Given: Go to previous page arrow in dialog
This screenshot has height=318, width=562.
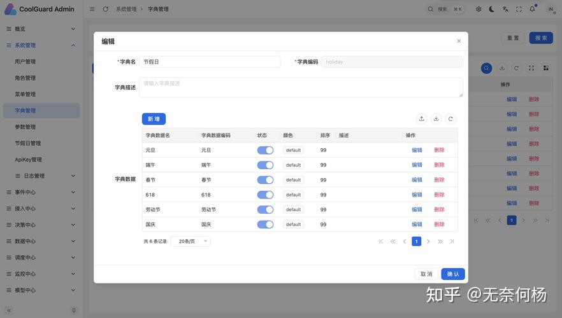Looking at the screenshot, I should click(x=405, y=242).
